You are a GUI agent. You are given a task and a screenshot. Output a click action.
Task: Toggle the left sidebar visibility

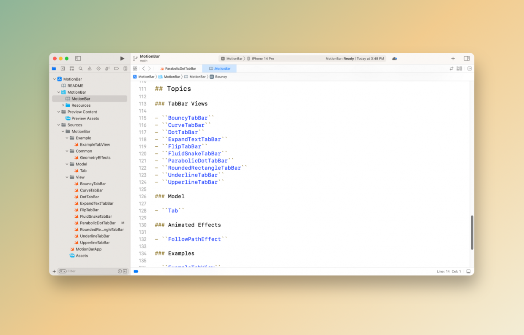coord(77,58)
